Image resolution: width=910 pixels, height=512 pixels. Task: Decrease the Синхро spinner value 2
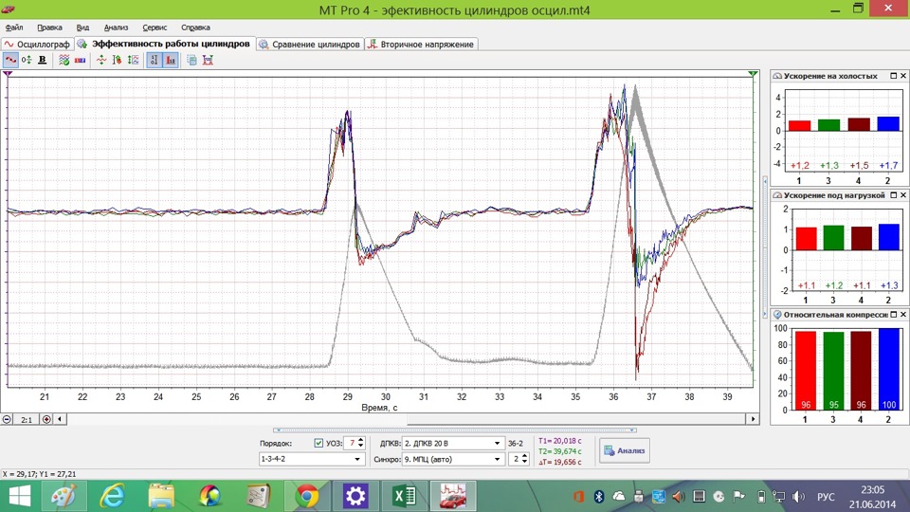524,462
